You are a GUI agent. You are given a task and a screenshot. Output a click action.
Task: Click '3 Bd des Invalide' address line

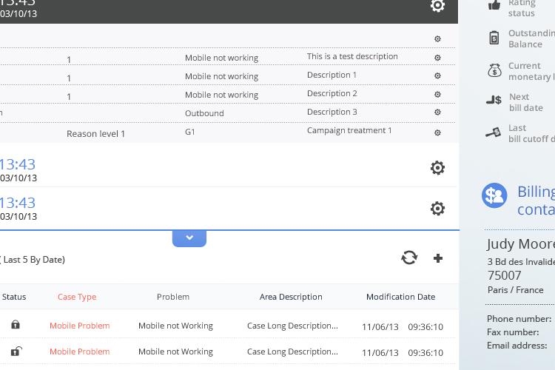coord(521,262)
